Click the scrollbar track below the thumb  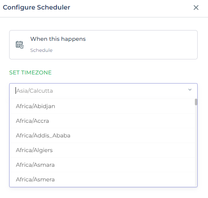coord(196,146)
